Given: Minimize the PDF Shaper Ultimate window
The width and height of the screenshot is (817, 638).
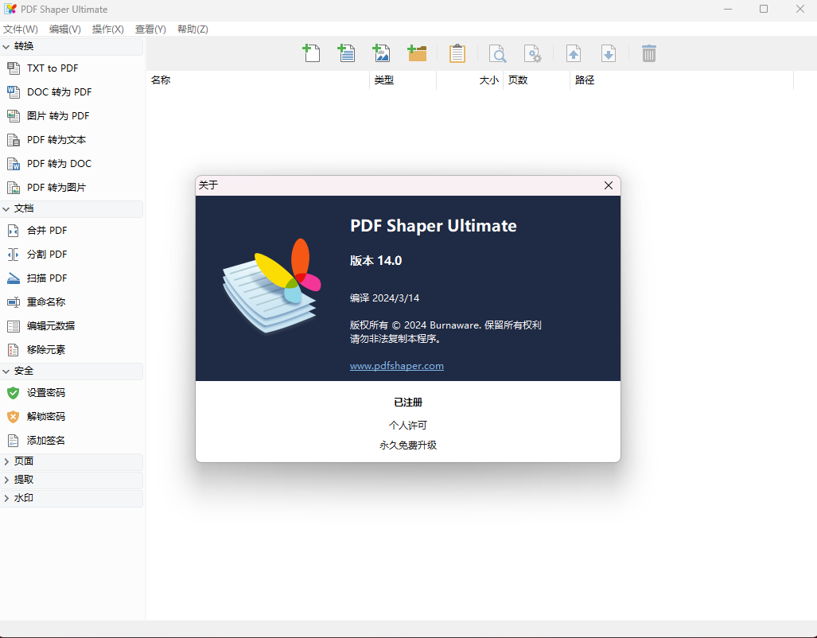Looking at the screenshot, I should point(727,9).
